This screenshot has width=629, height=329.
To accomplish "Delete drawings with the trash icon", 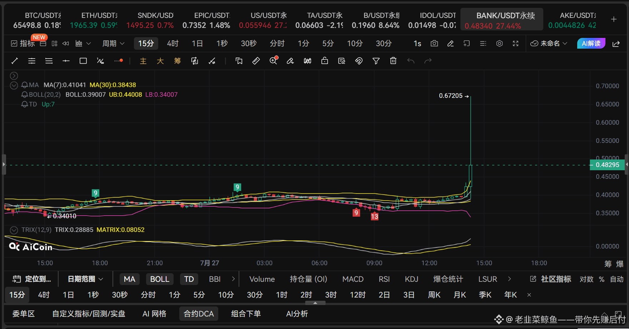I will click(x=393, y=61).
